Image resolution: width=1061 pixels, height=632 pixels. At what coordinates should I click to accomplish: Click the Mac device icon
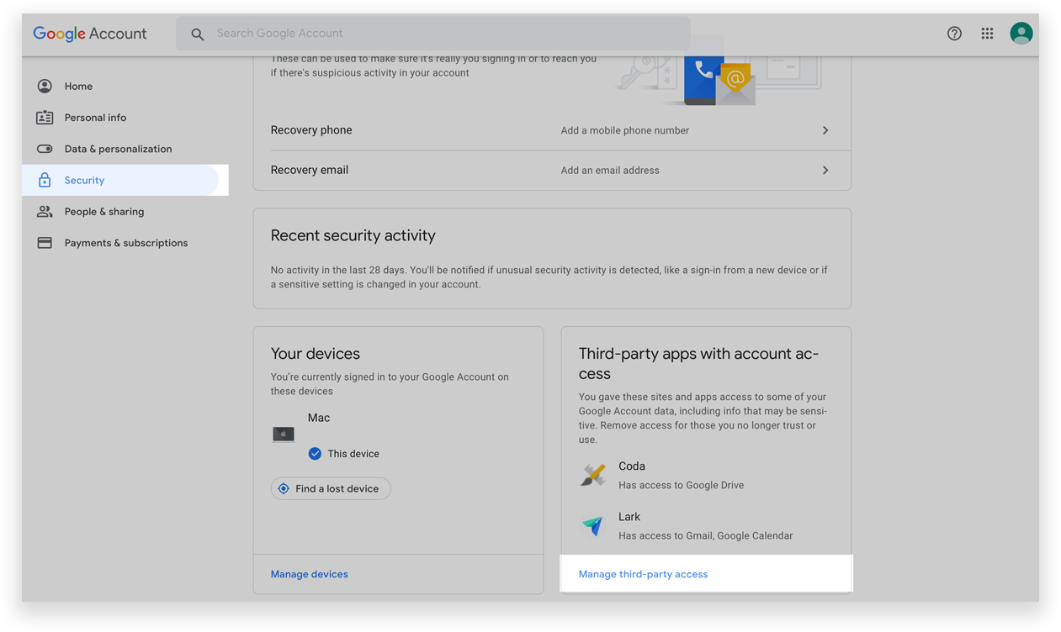(284, 434)
